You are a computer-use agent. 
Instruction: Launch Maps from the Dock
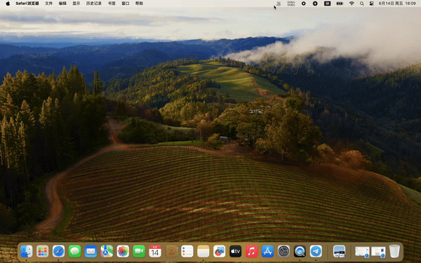[x=107, y=252]
